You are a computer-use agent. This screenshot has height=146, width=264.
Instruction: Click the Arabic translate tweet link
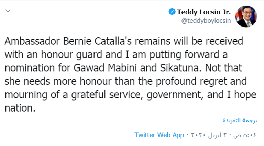click(x=240, y=121)
